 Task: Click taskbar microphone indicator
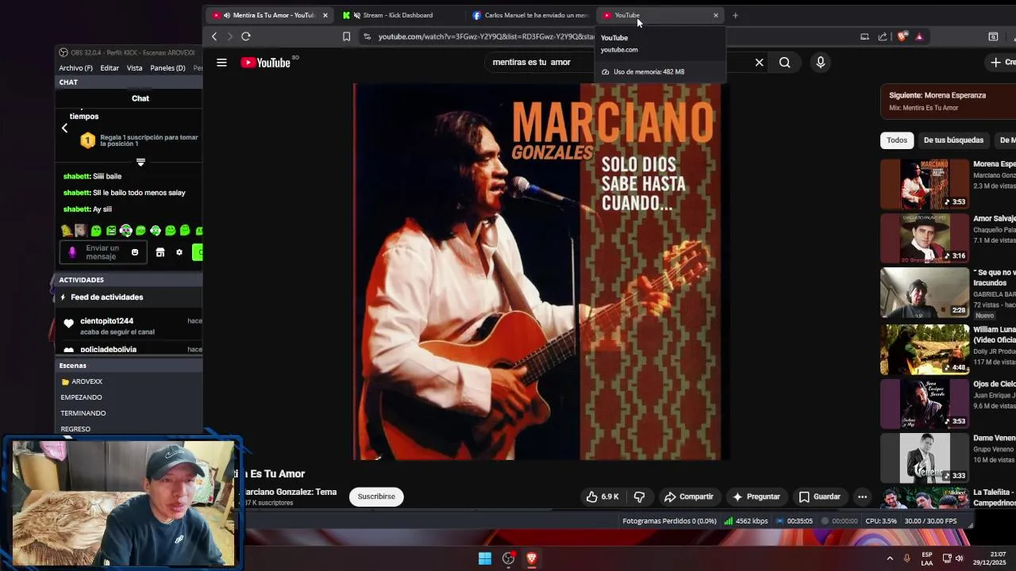click(907, 558)
